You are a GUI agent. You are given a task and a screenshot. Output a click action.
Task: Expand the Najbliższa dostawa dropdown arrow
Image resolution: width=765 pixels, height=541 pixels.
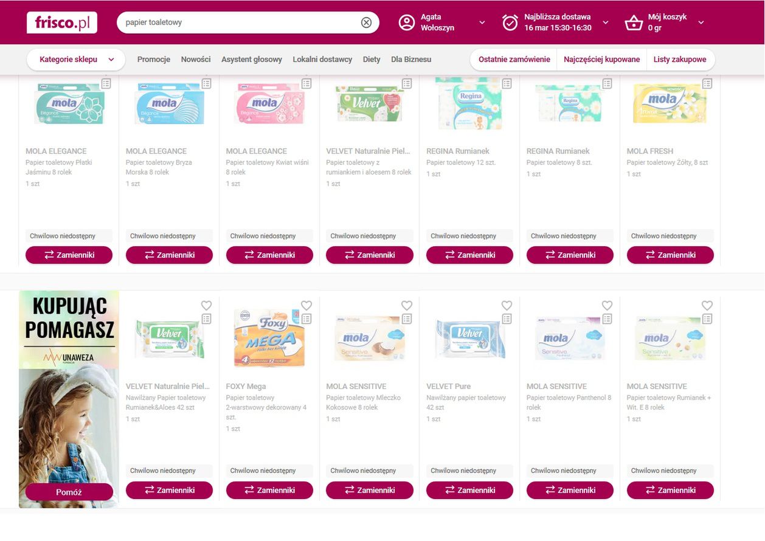(606, 22)
